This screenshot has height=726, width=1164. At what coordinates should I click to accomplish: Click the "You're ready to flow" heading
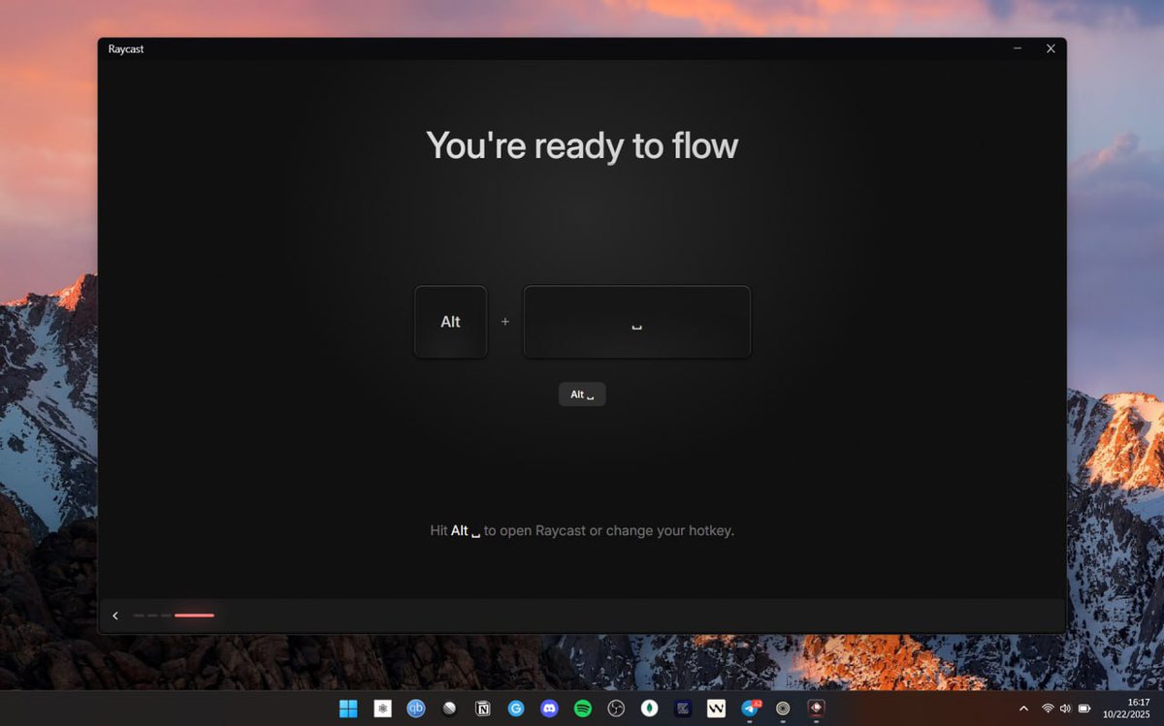582,145
